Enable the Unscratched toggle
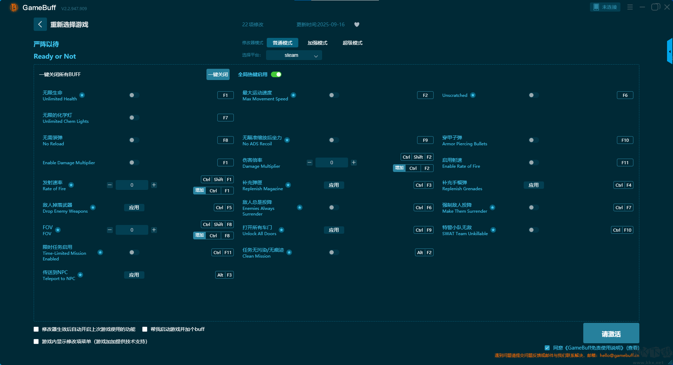Viewport: 673px width, 365px height. pos(533,95)
